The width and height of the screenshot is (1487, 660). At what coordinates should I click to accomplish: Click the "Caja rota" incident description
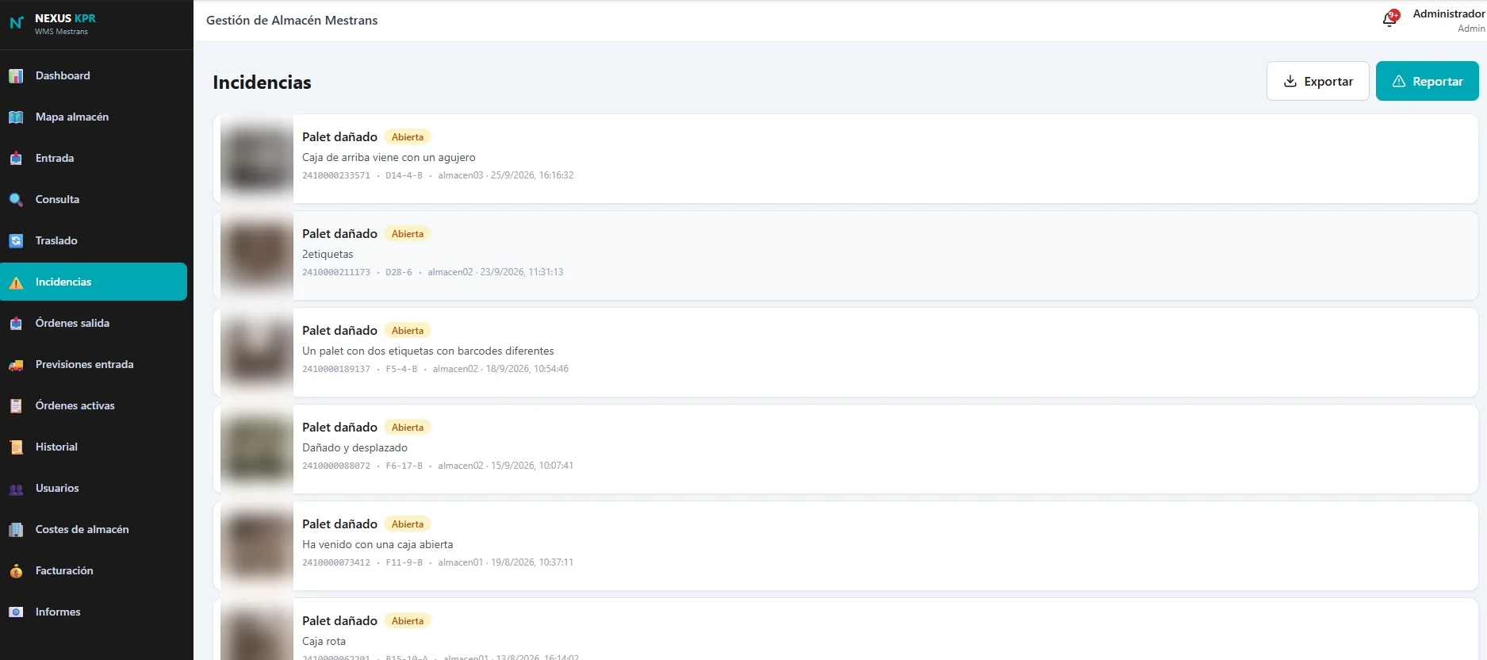324,641
